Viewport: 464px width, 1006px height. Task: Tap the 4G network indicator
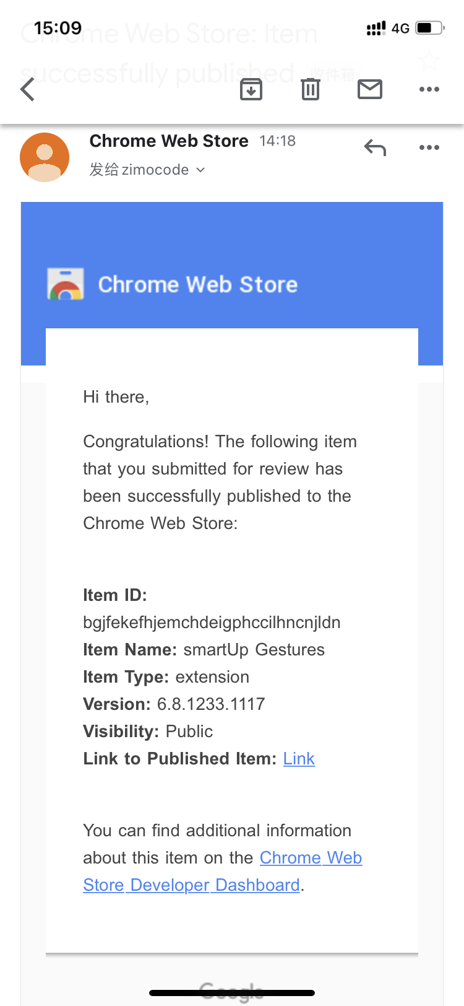401,27
